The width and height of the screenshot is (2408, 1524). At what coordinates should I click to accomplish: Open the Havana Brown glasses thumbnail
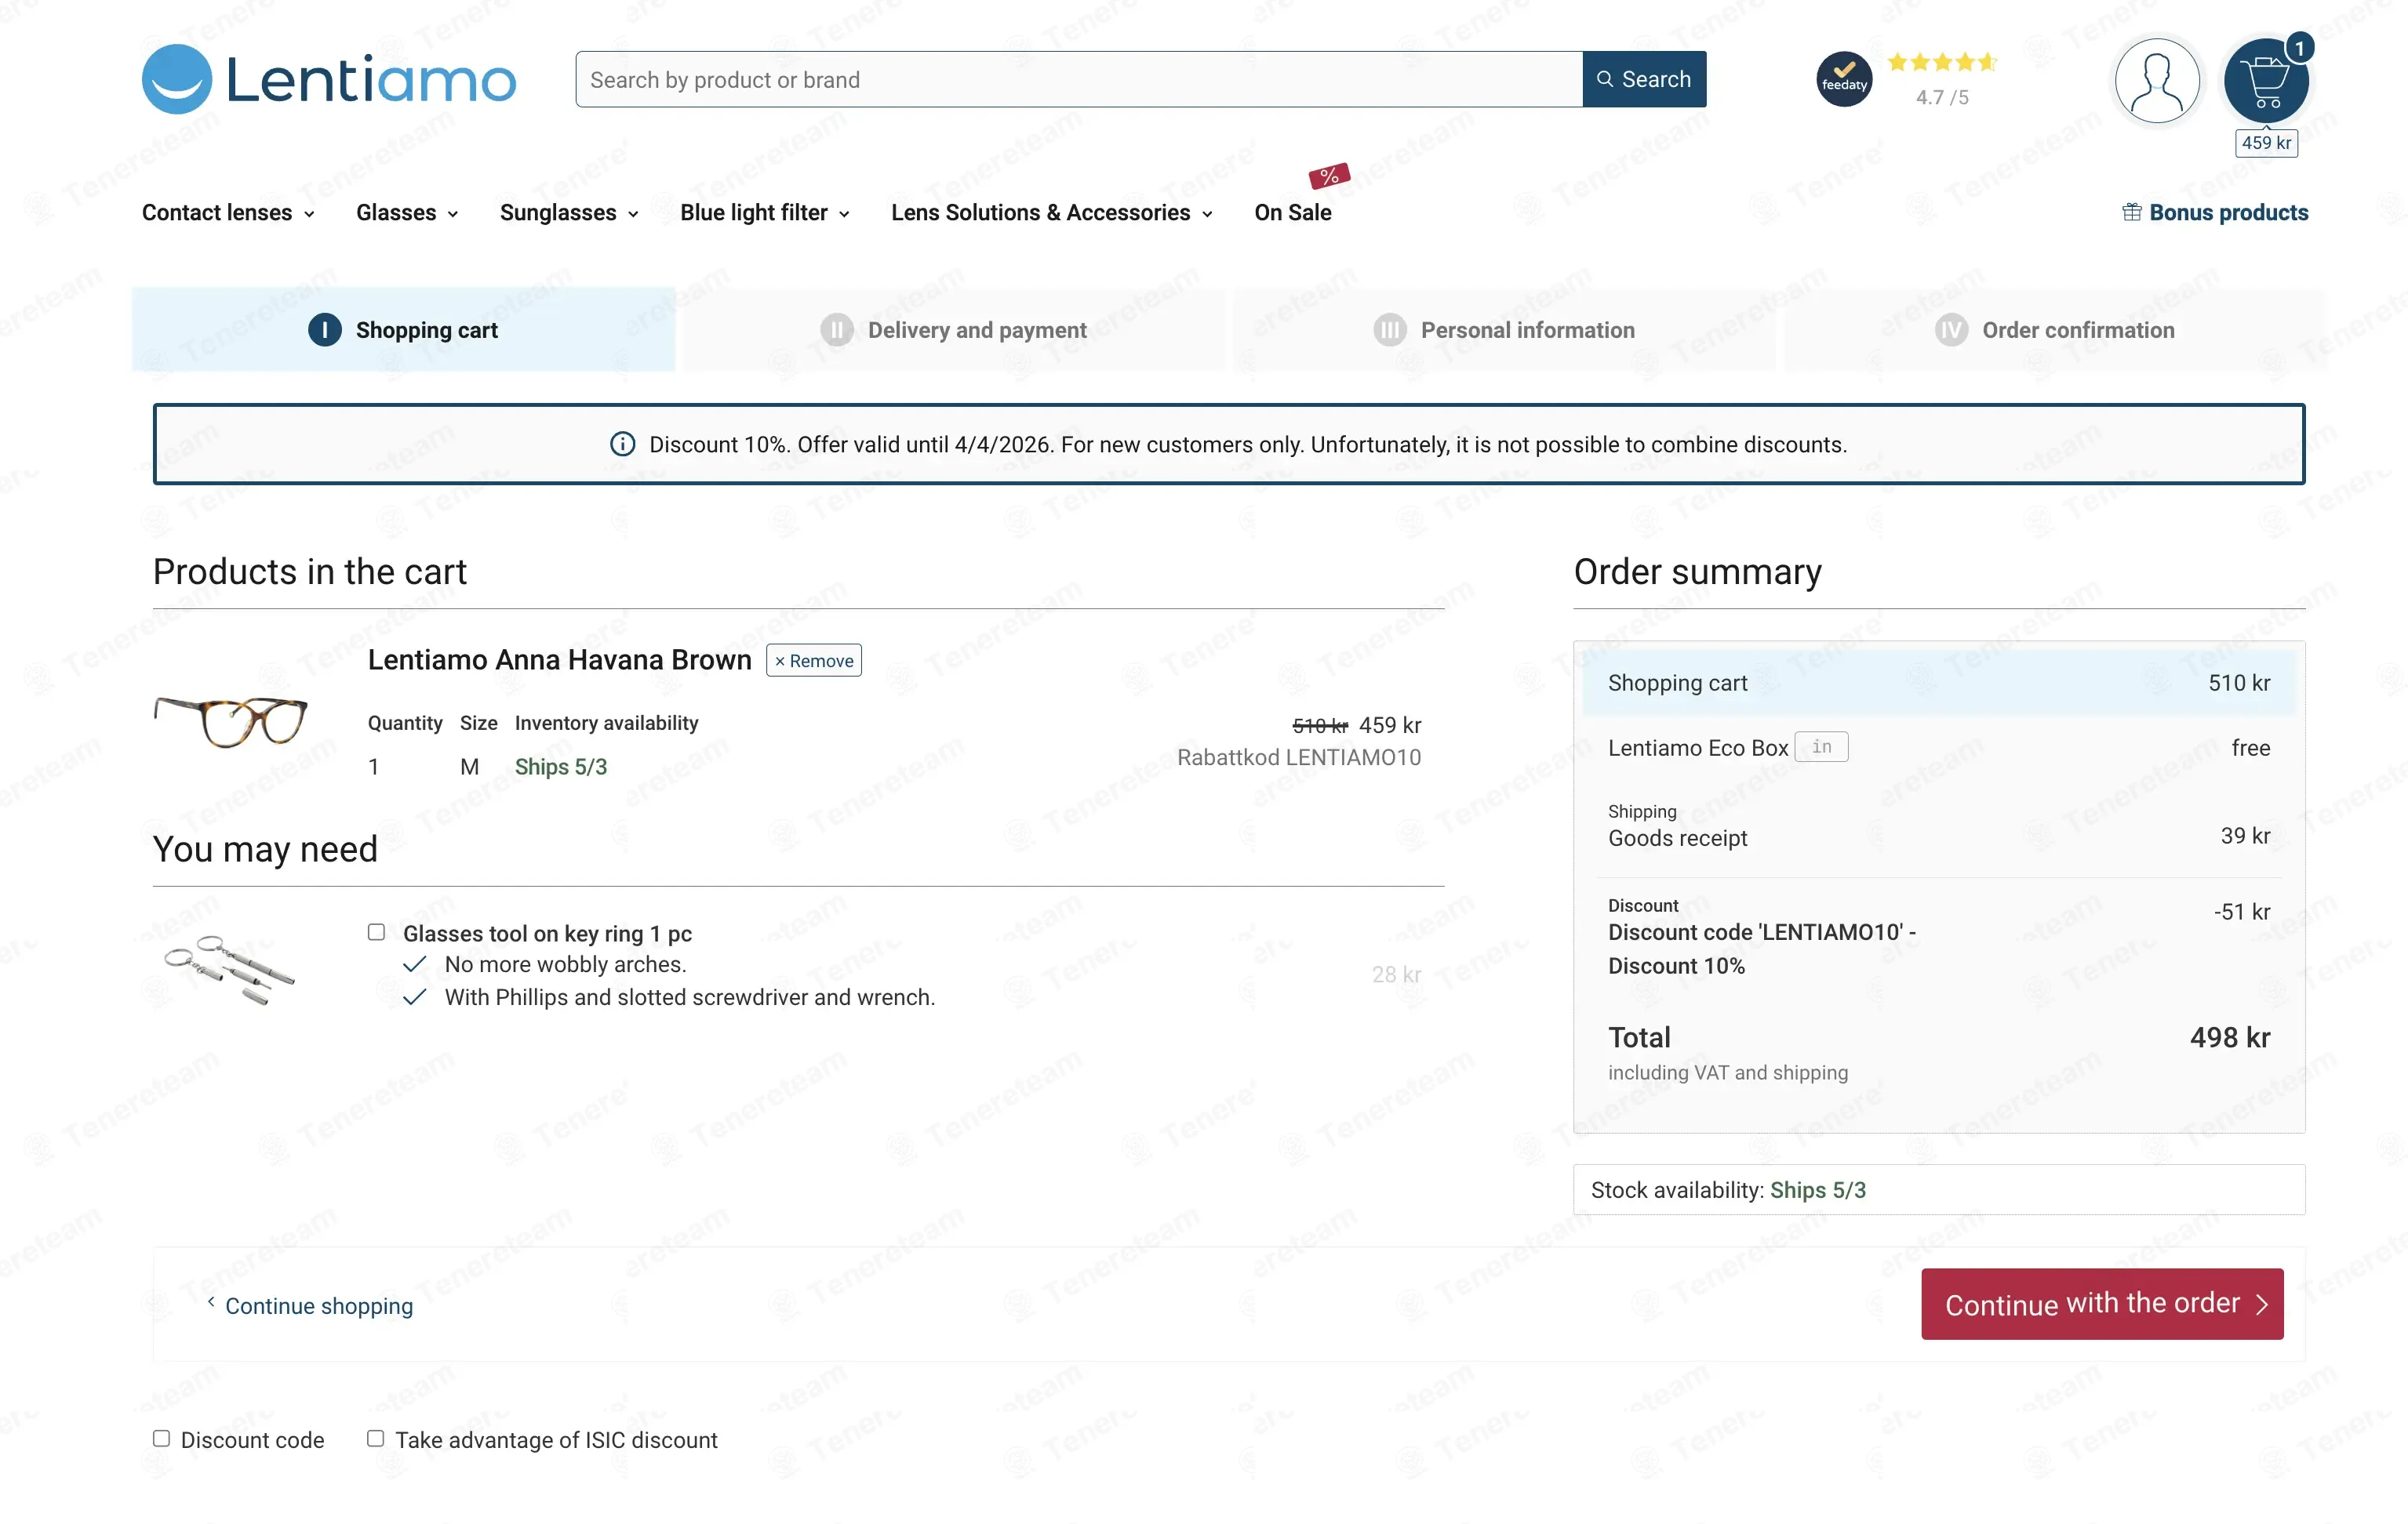(x=230, y=721)
